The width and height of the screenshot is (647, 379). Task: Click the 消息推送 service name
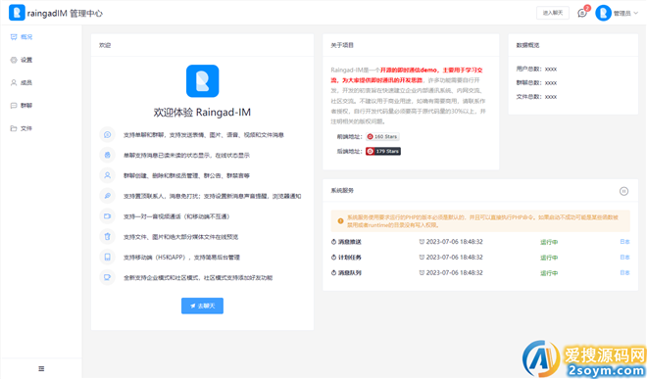350,242
